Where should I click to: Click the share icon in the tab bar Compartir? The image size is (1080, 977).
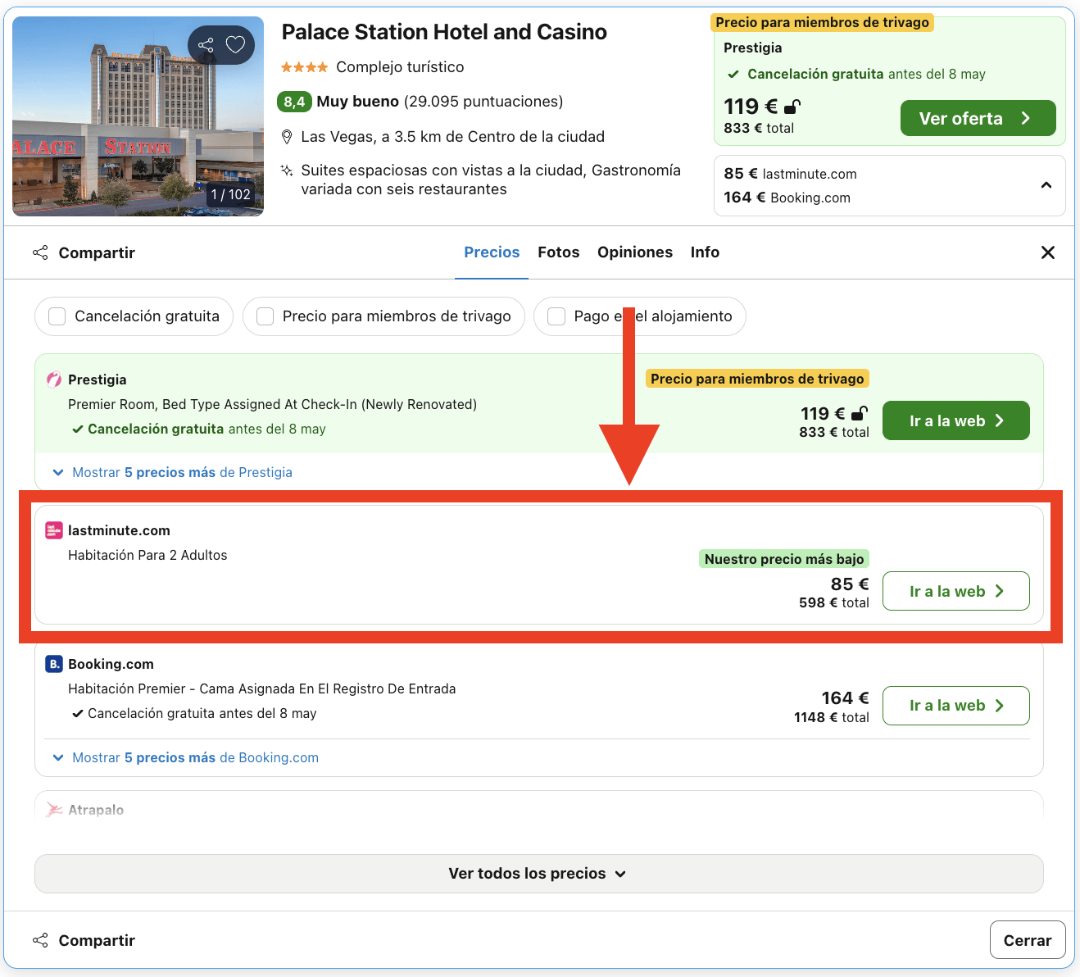click(40, 252)
